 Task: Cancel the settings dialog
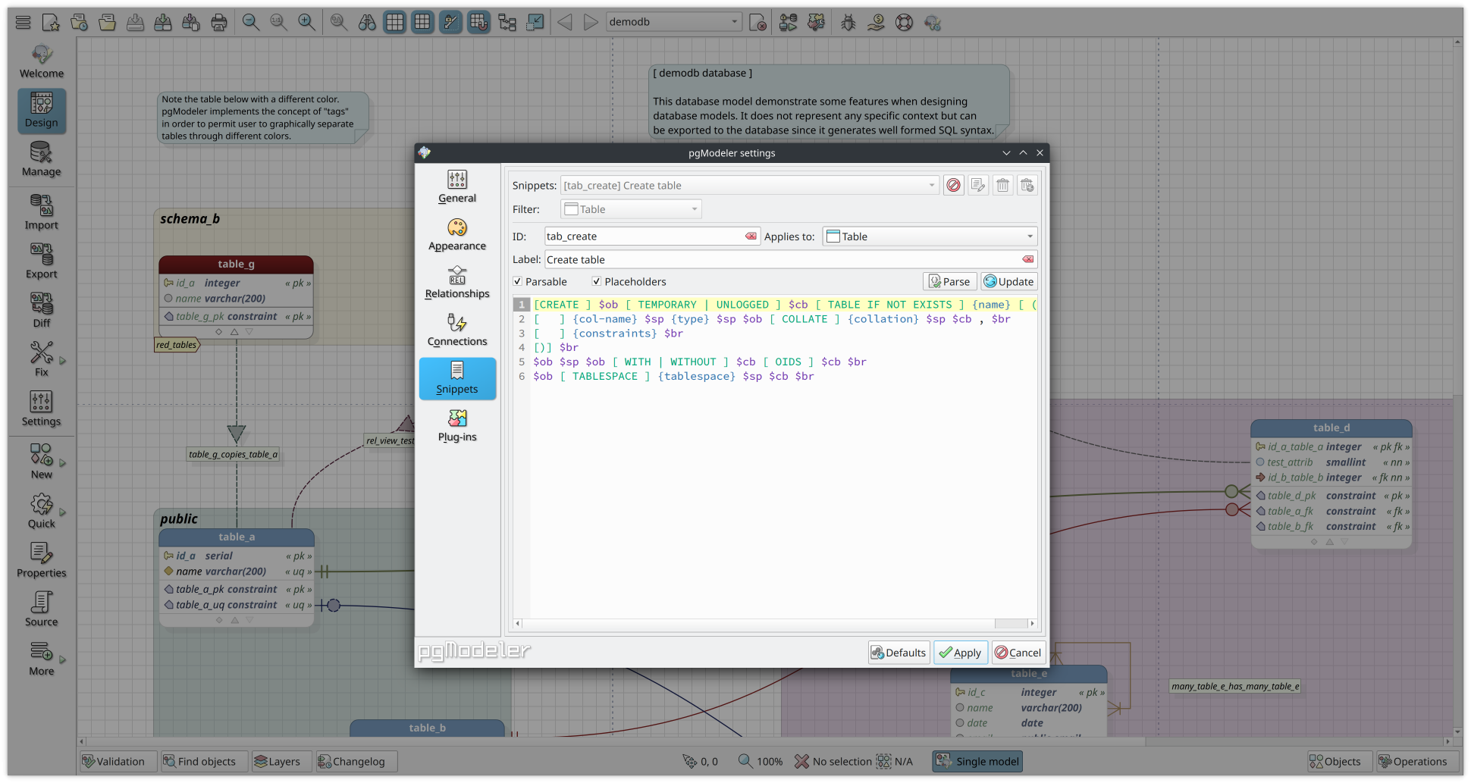(1018, 653)
